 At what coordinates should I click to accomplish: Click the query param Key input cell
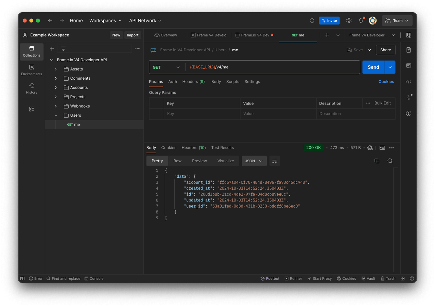[x=202, y=114]
